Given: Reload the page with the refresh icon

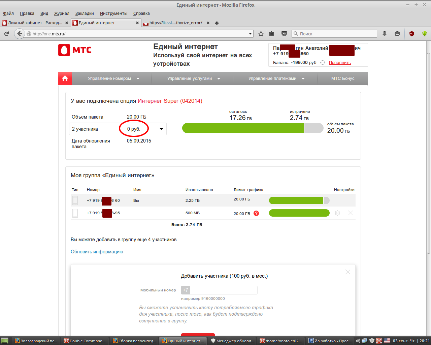Looking at the screenshot, I should tap(6, 34).
